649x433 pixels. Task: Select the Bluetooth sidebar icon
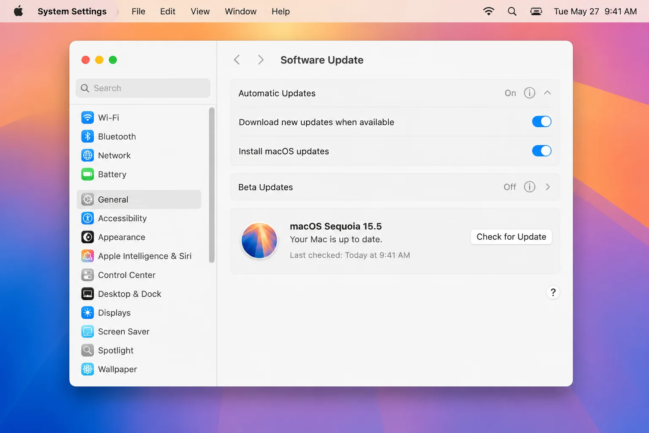tap(87, 137)
